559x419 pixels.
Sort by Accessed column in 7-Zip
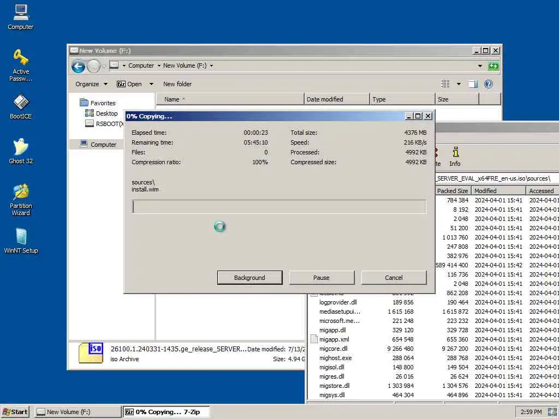[x=542, y=190]
